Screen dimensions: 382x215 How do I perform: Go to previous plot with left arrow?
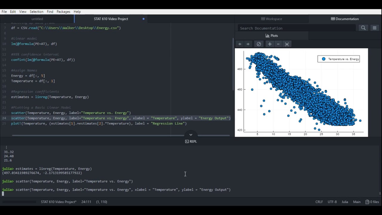click(x=240, y=44)
